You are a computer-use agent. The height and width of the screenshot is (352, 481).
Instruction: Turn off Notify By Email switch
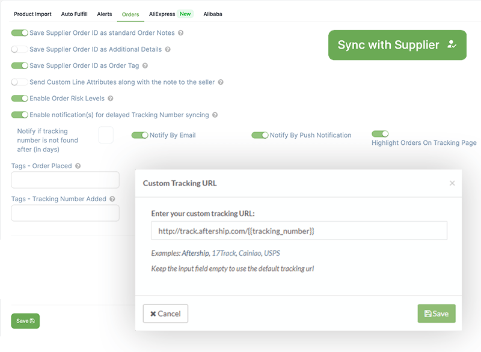pyautogui.click(x=139, y=135)
